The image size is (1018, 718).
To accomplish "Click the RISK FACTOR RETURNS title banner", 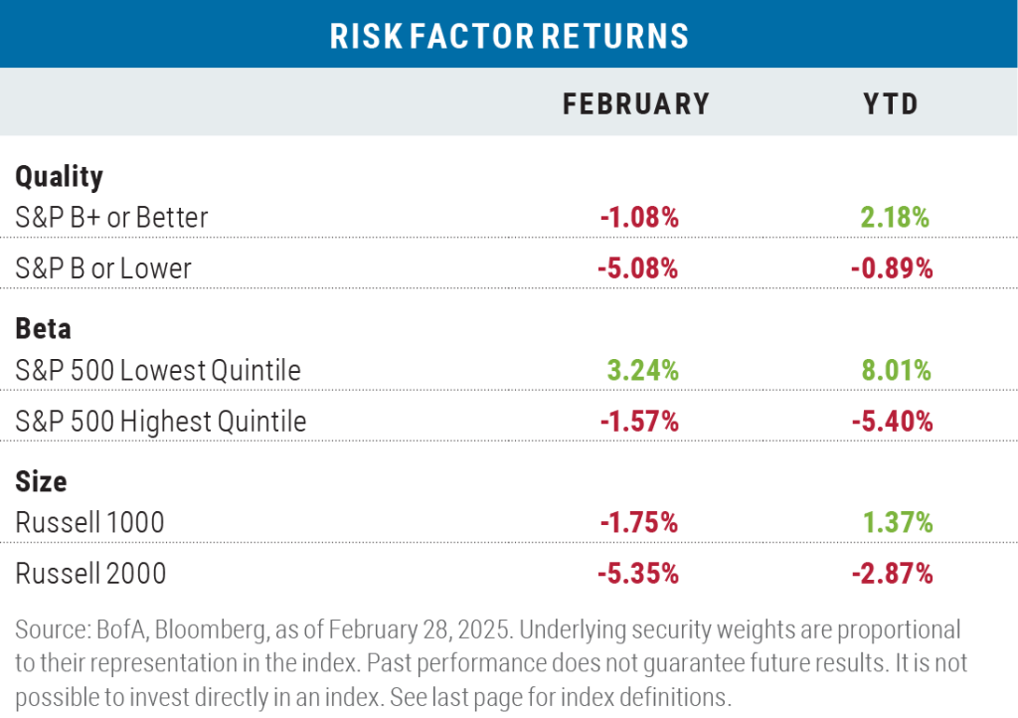I will tap(508, 34).
